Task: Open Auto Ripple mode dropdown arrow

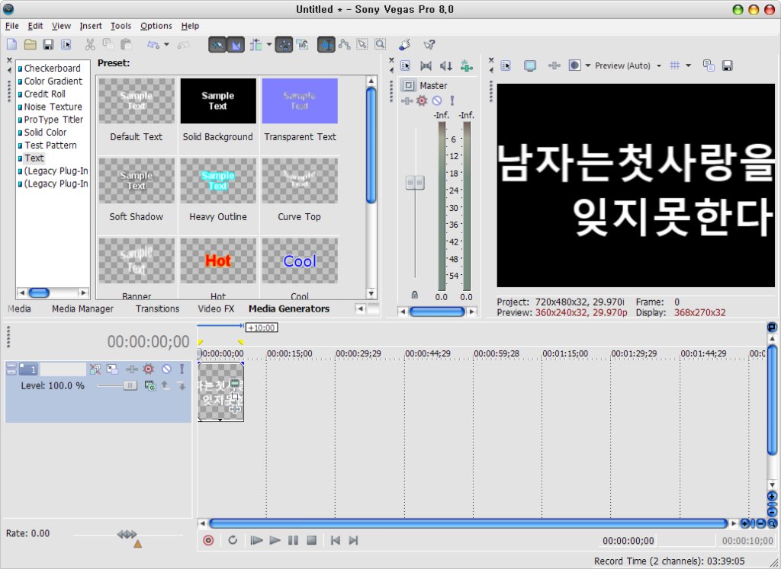Action: 269,45
